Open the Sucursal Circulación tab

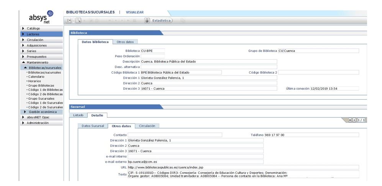pyautogui.click(x=148, y=126)
